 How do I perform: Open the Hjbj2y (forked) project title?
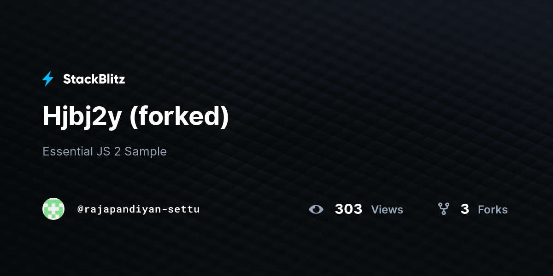(x=135, y=117)
